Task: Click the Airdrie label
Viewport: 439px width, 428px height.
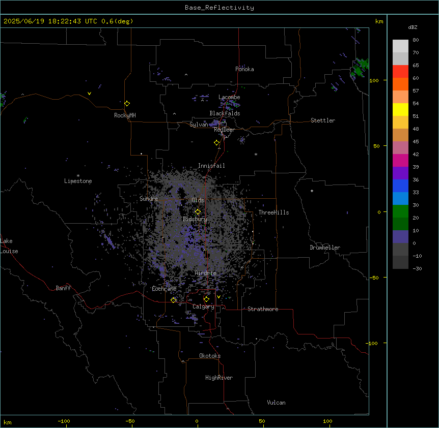Action: pos(206,273)
